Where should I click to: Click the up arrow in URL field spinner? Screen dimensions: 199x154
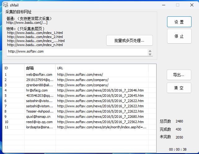[x=150, y=51]
